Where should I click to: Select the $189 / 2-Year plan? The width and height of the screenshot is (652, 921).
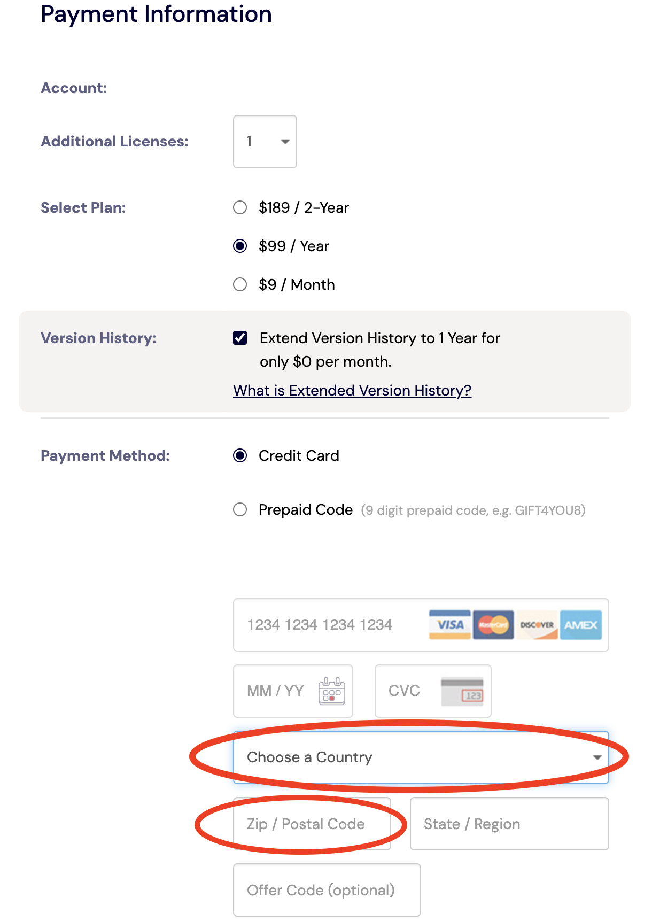(240, 207)
